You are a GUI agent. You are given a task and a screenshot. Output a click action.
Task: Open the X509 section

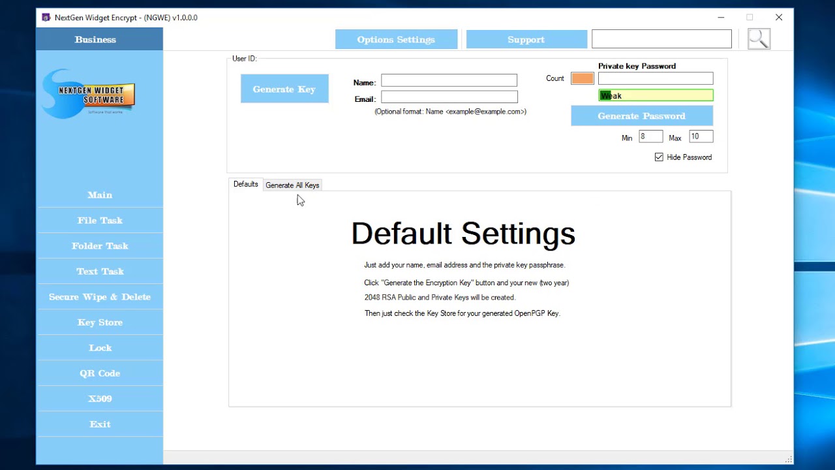point(100,398)
